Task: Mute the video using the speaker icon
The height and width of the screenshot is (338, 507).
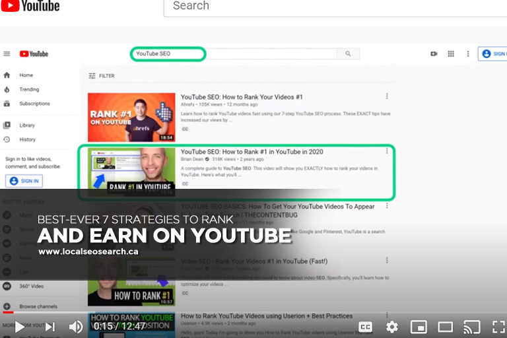Action: coord(76,327)
